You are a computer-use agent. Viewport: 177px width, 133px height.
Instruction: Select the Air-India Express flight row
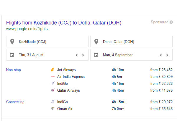[x=71, y=77]
